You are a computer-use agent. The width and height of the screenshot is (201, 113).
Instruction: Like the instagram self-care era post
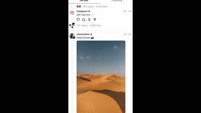78,19
